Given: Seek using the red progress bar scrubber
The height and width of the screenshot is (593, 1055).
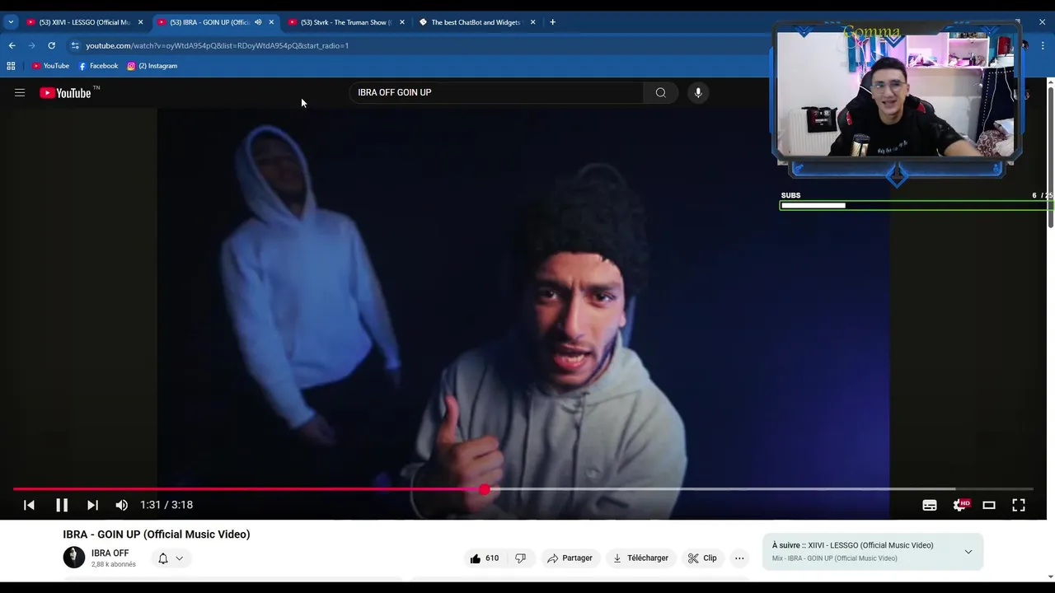Looking at the screenshot, I should pos(485,489).
